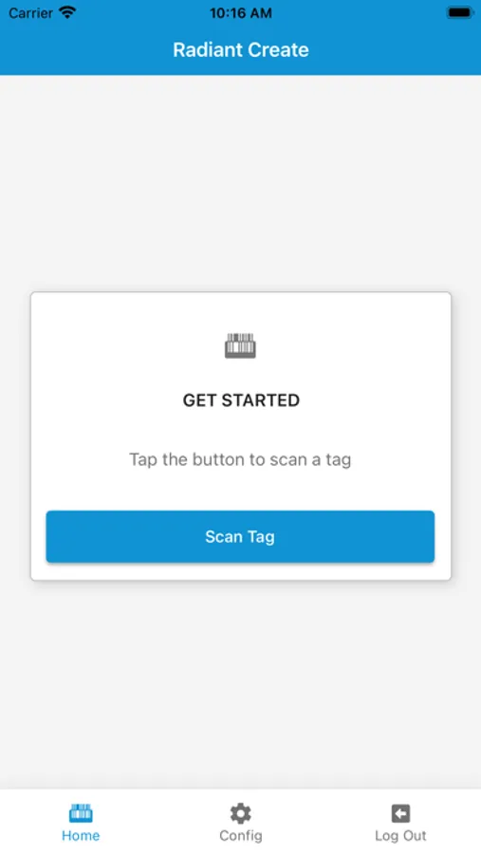Click the GET STARTED heading
Screen dimensions: 481x854
click(241, 400)
